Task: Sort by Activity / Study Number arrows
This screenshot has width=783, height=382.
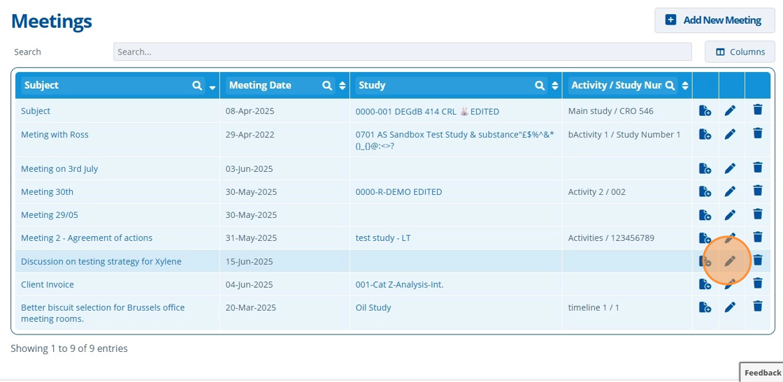Action: 685,85
